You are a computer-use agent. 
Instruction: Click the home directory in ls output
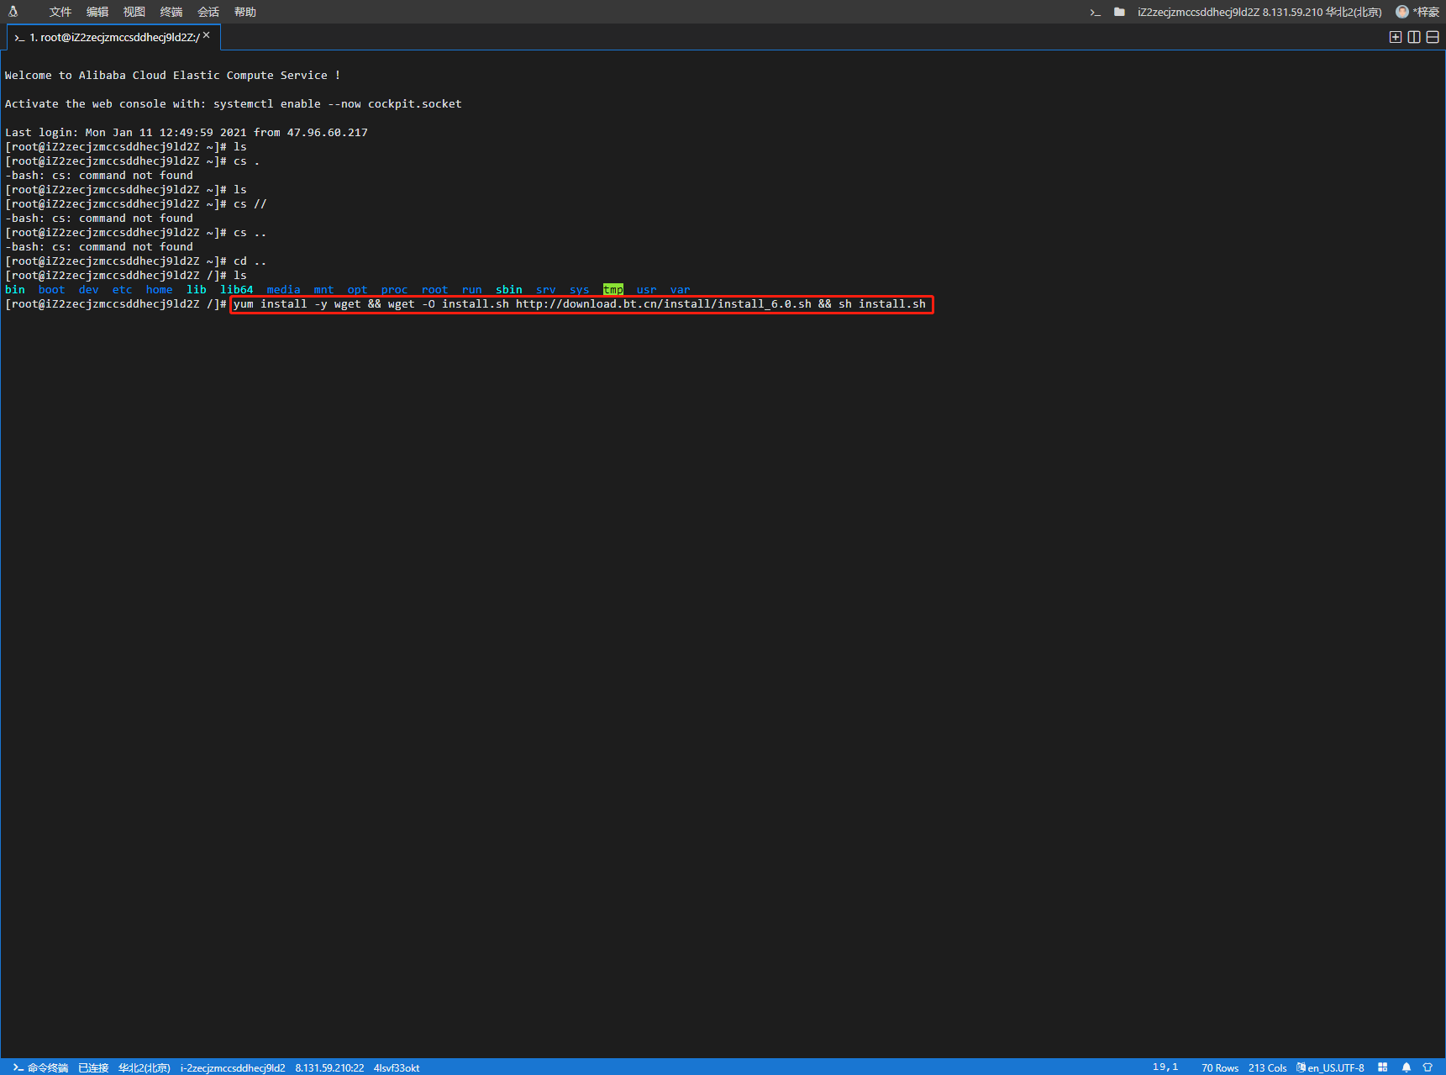tap(160, 289)
